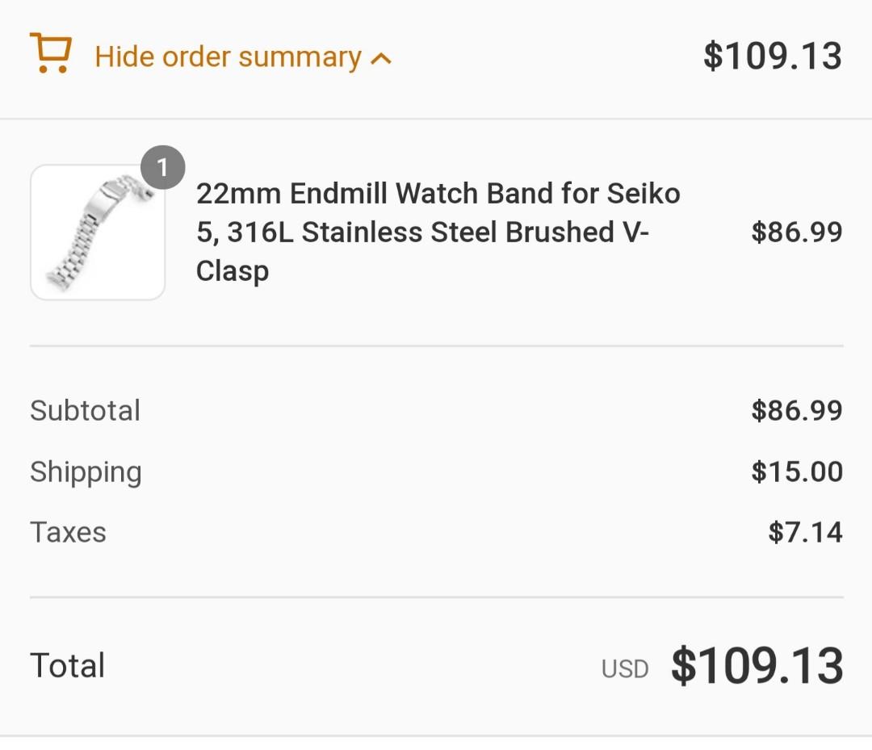Select the cart glyph left of the summary text

pos(51,55)
